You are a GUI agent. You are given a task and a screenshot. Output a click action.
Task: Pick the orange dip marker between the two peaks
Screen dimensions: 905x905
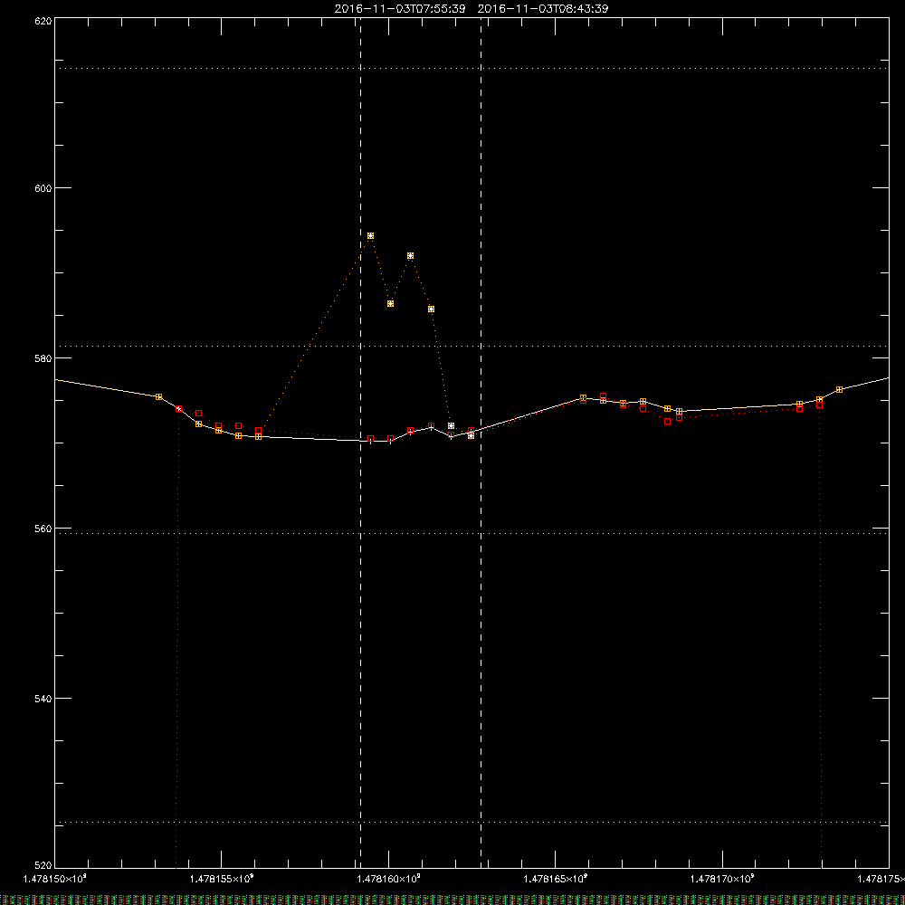click(x=391, y=303)
